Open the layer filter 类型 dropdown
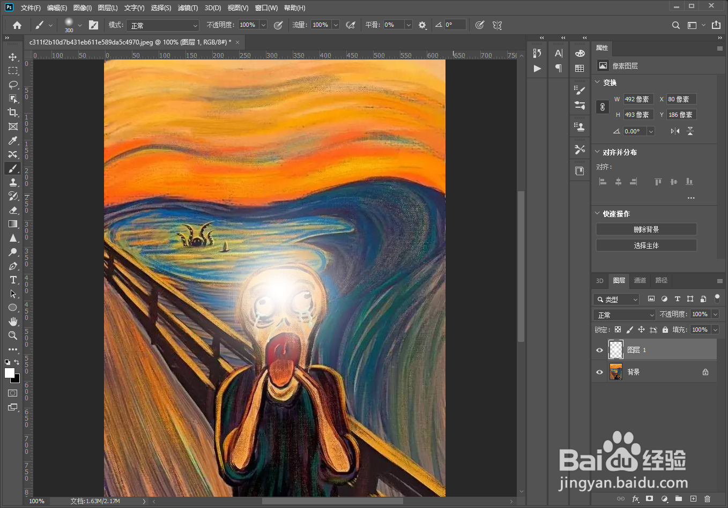This screenshot has width=728, height=508. pos(617,299)
